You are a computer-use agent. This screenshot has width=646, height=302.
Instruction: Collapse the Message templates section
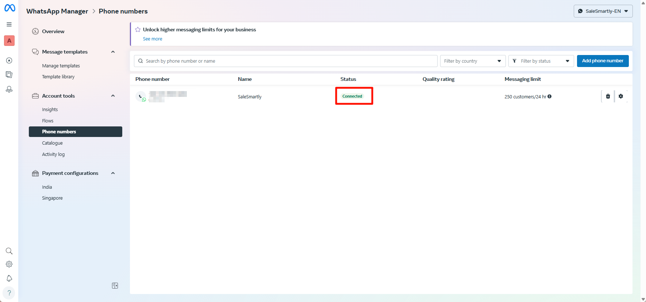pos(113,52)
